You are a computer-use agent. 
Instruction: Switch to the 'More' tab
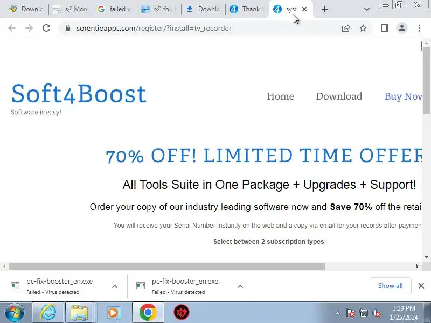click(71, 9)
